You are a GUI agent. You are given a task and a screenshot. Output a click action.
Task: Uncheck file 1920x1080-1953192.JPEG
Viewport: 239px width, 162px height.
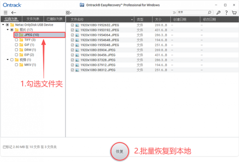click(72, 30)
